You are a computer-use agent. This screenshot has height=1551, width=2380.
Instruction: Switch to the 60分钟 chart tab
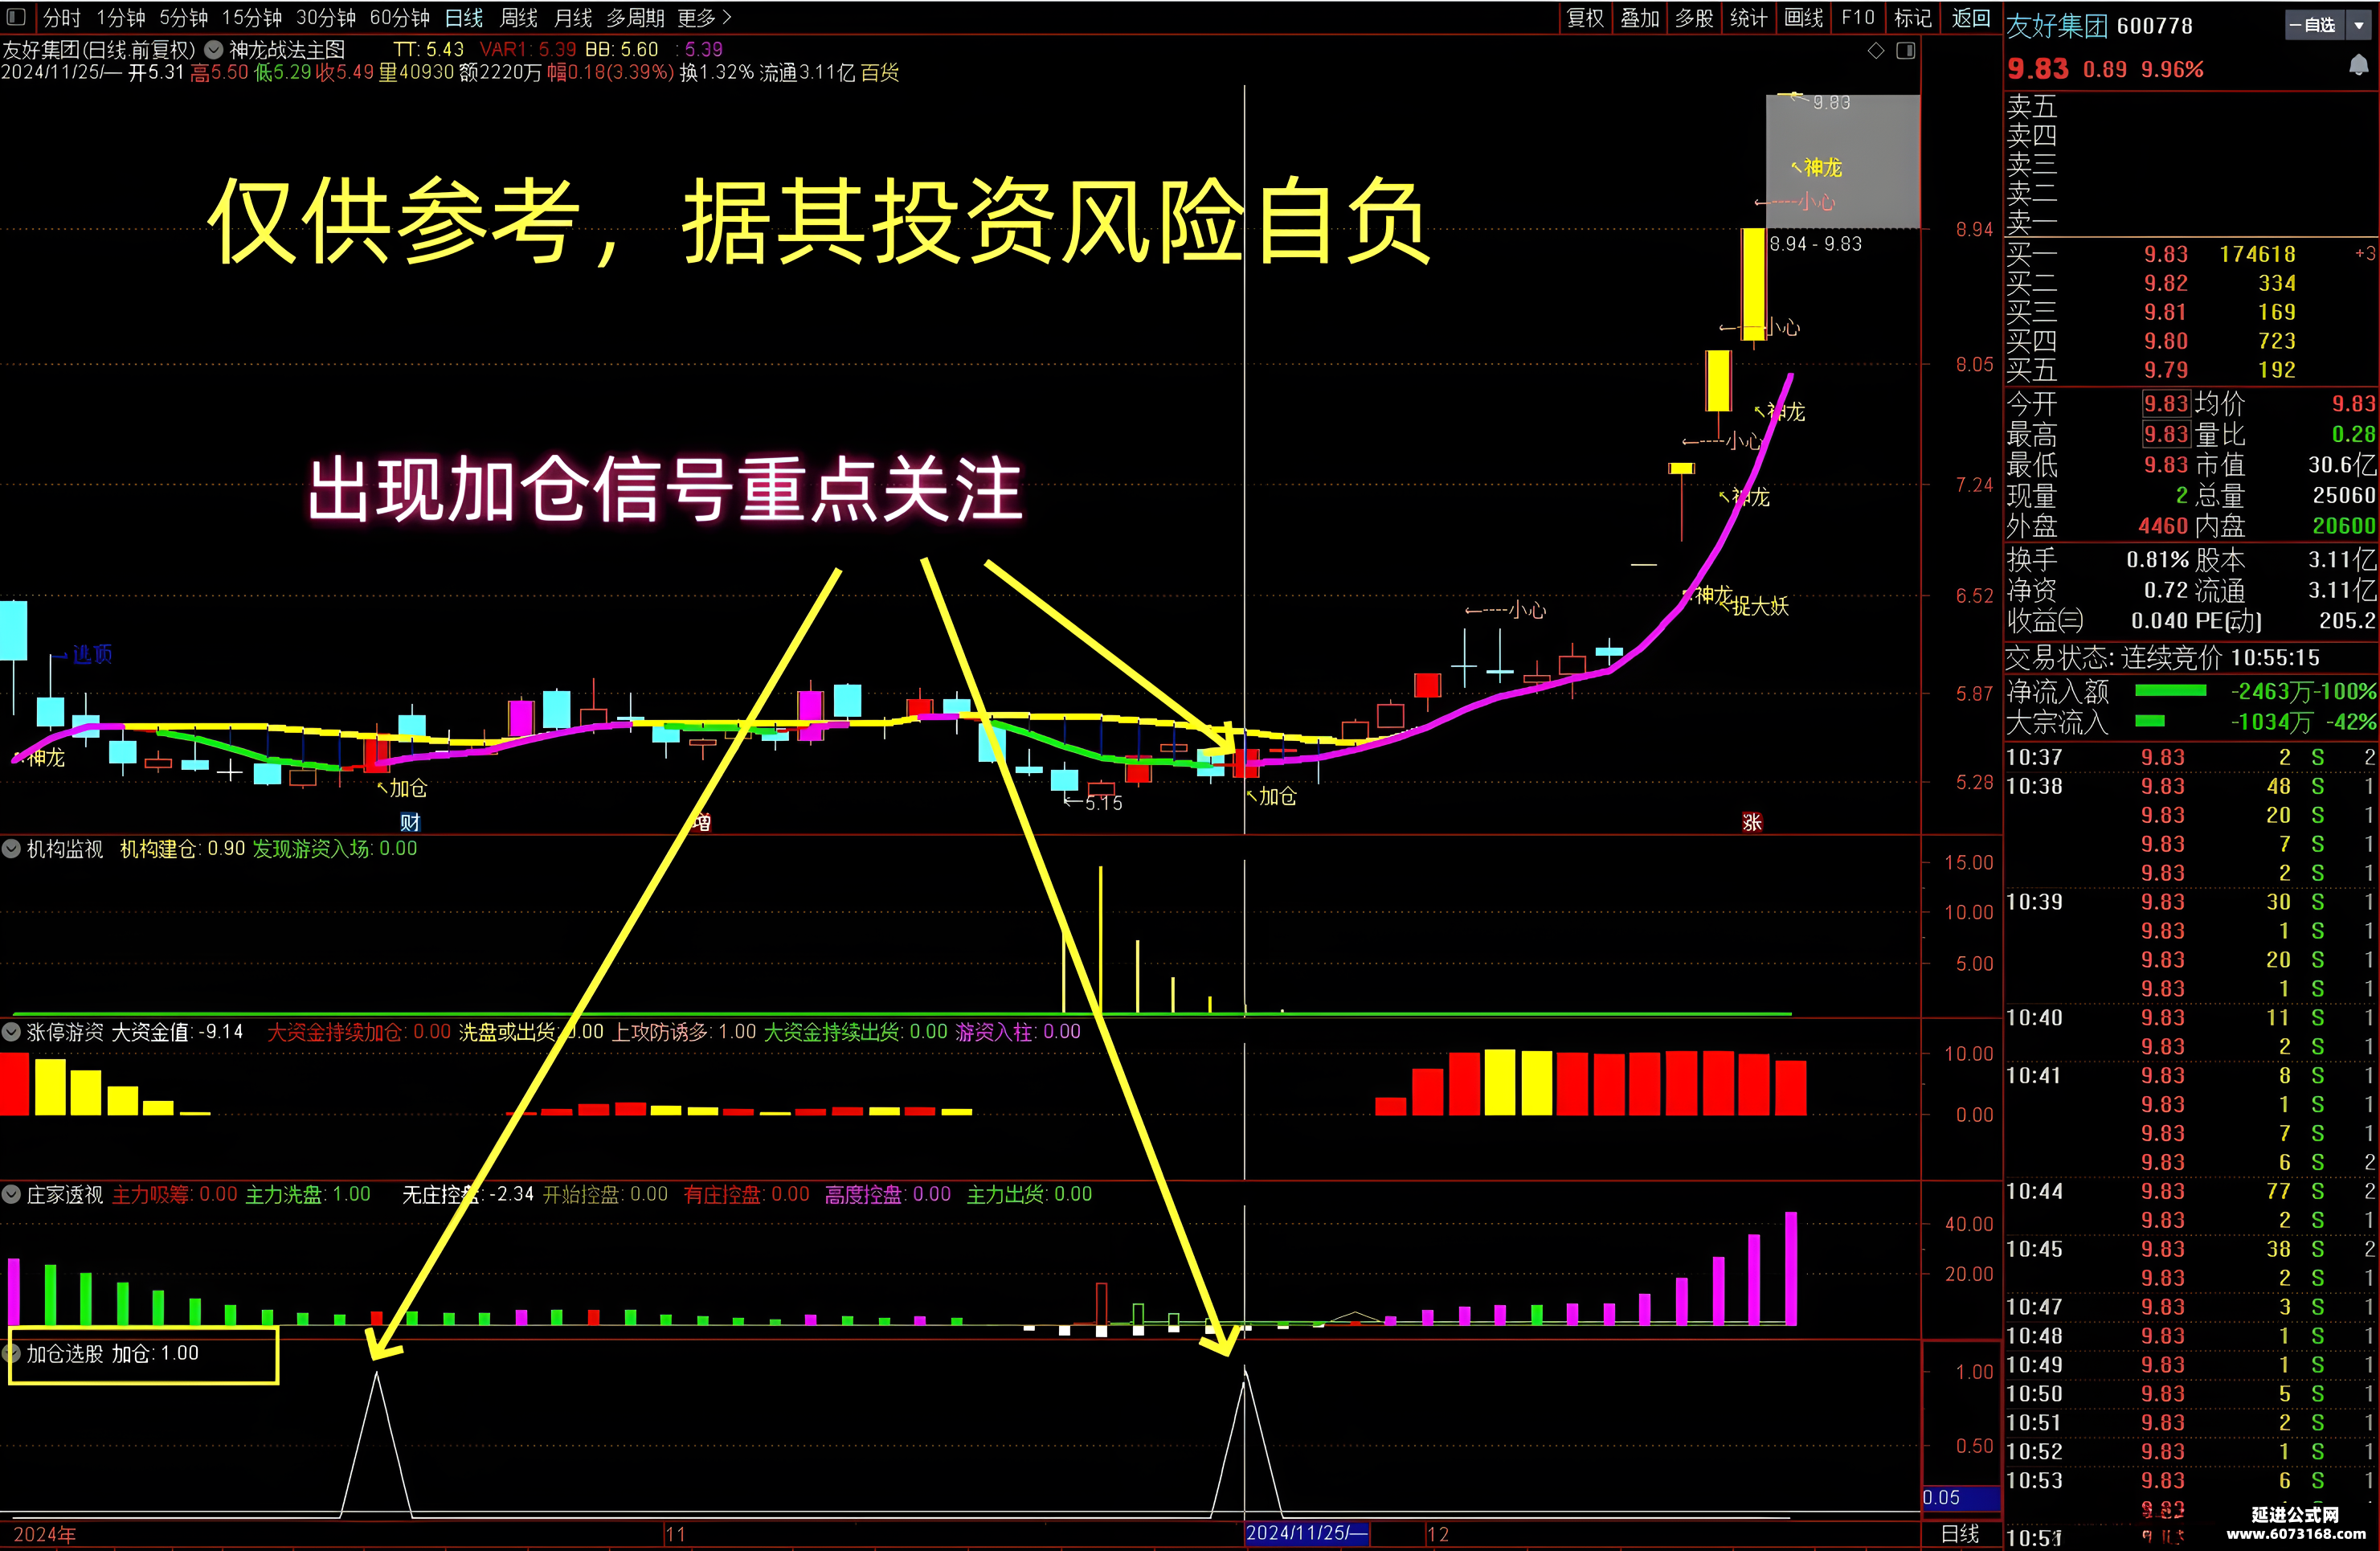400,18
